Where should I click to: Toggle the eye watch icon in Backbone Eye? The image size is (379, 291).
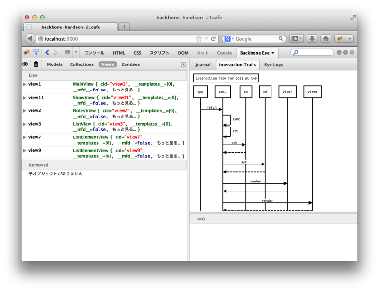pyautogui.click(x=25, y=64)
